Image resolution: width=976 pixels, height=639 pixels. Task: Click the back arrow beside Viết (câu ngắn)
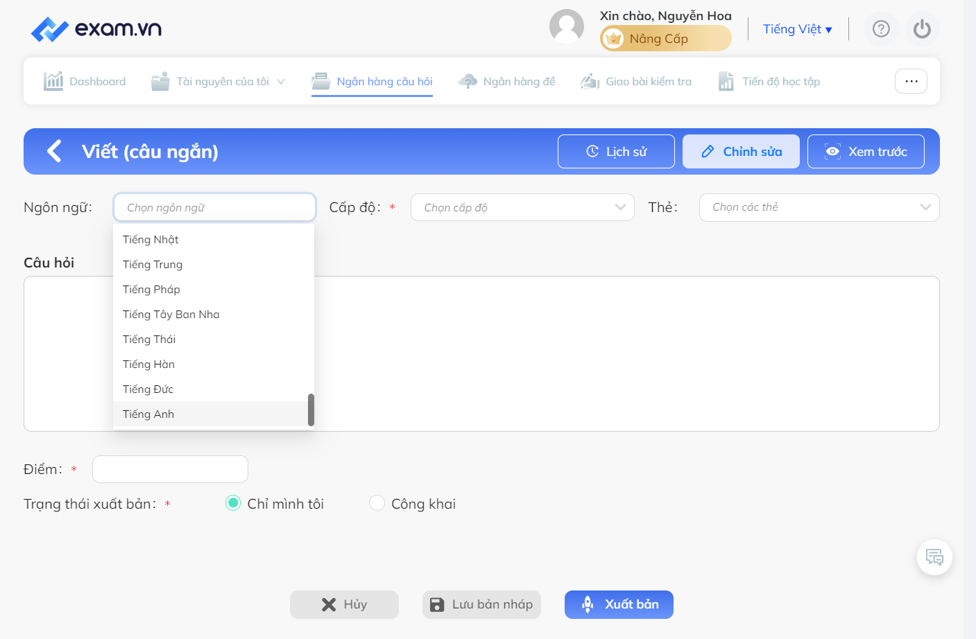click(x=54, y=151)
